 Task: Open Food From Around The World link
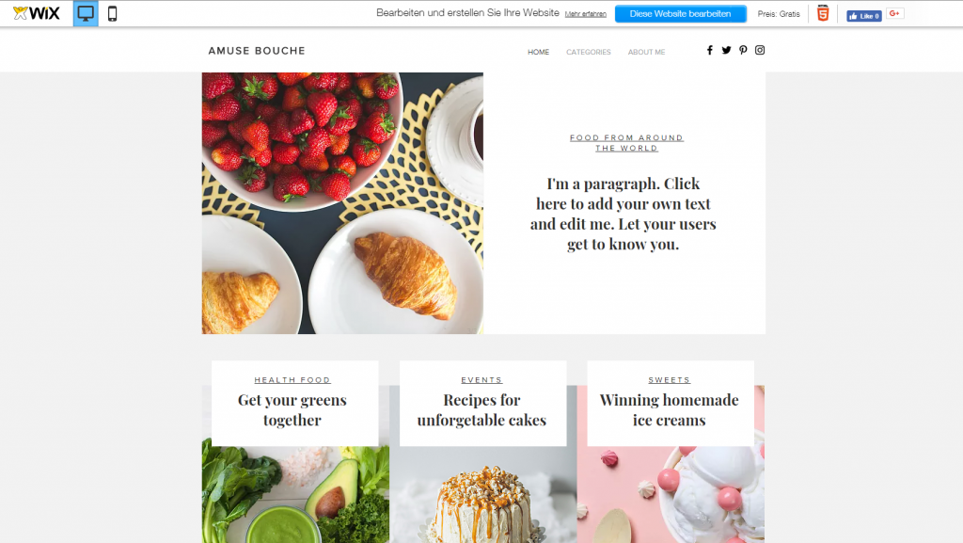click(626, 143)
